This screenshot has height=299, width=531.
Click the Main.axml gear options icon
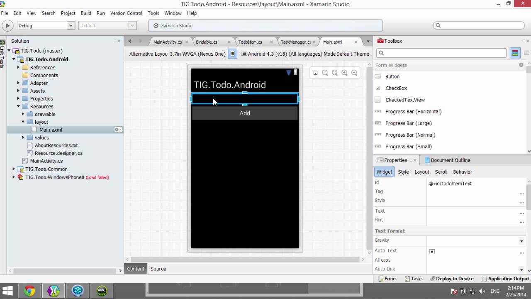click(118, 130)
